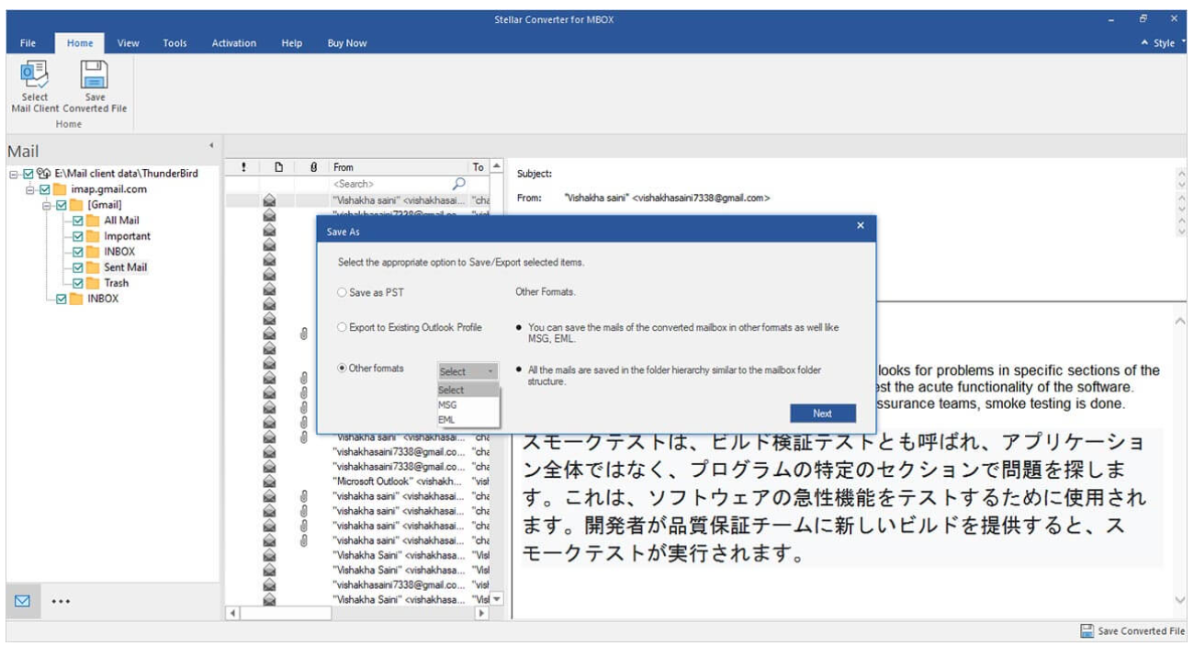Select the Save as PST radio button
The width and height of the screenshot is (1194, 646).
point(342,293)
